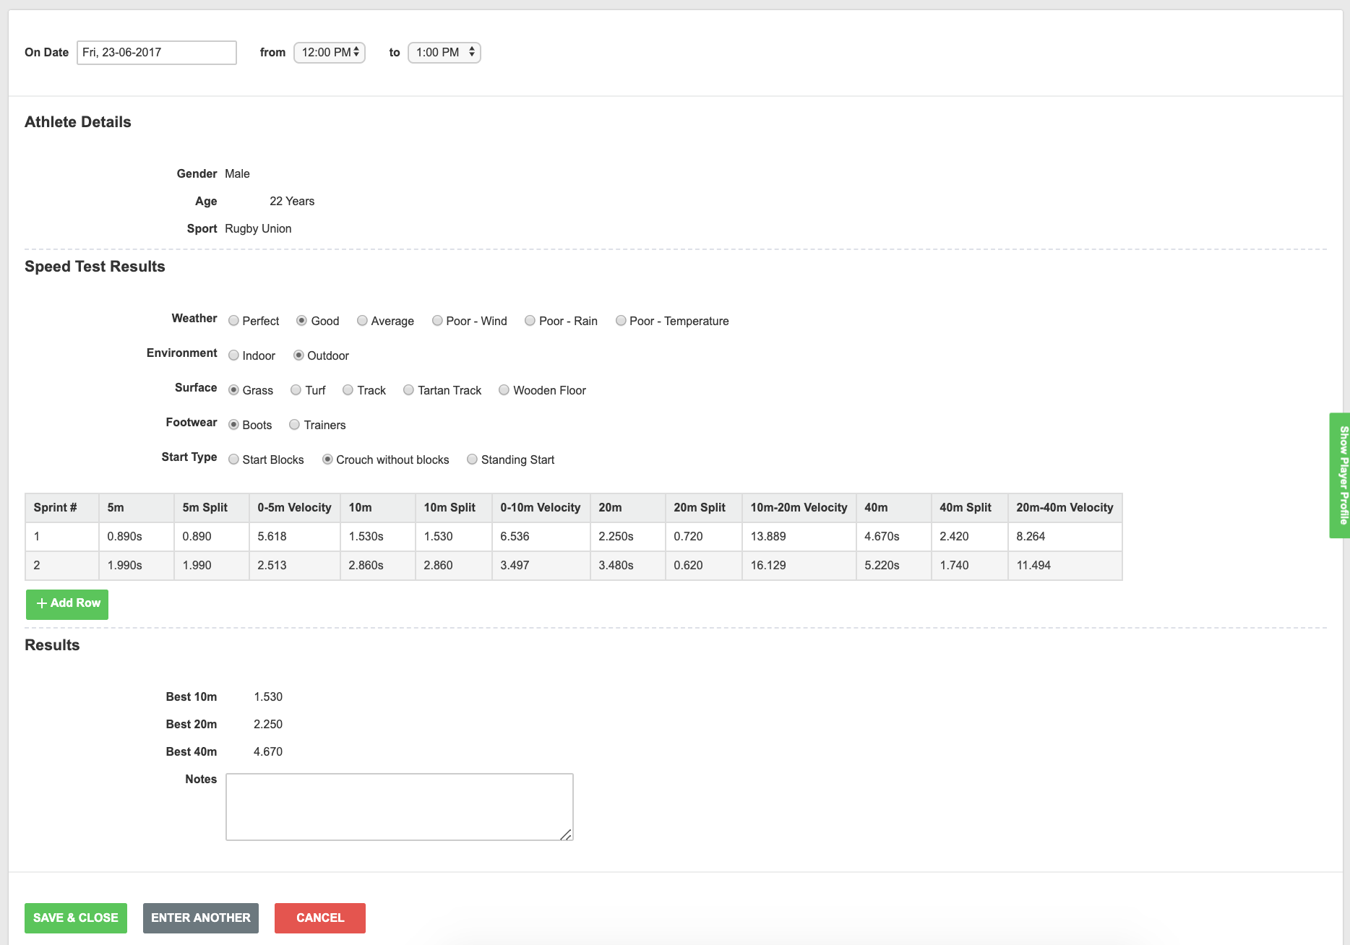This screenshot has width=1350, height=945.
Task: Select Perfect weather radio button
Action: click(x=233, y=321)
